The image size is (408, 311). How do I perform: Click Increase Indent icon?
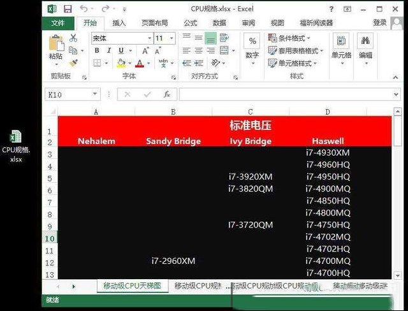[x=199, y=63]
